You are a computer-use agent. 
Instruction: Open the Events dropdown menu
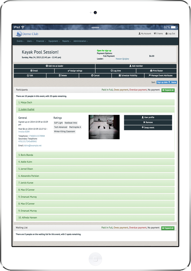[20, 41]
